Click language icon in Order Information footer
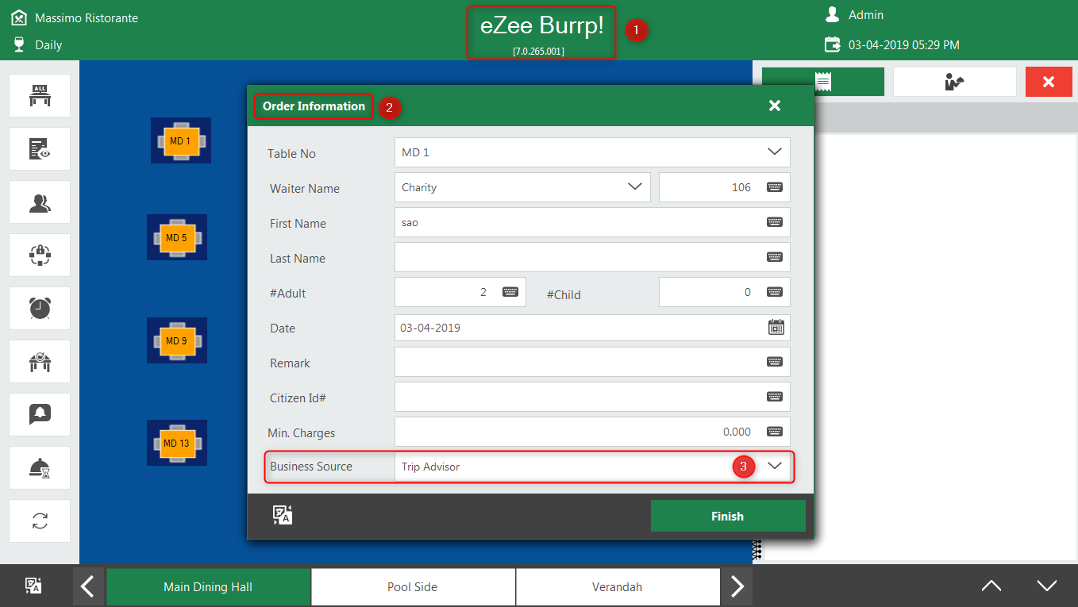 tap(283, 515)
